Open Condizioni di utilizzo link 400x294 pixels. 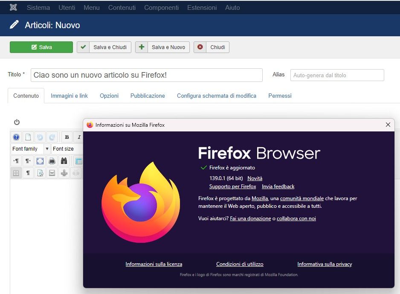(x=240, y=264)
